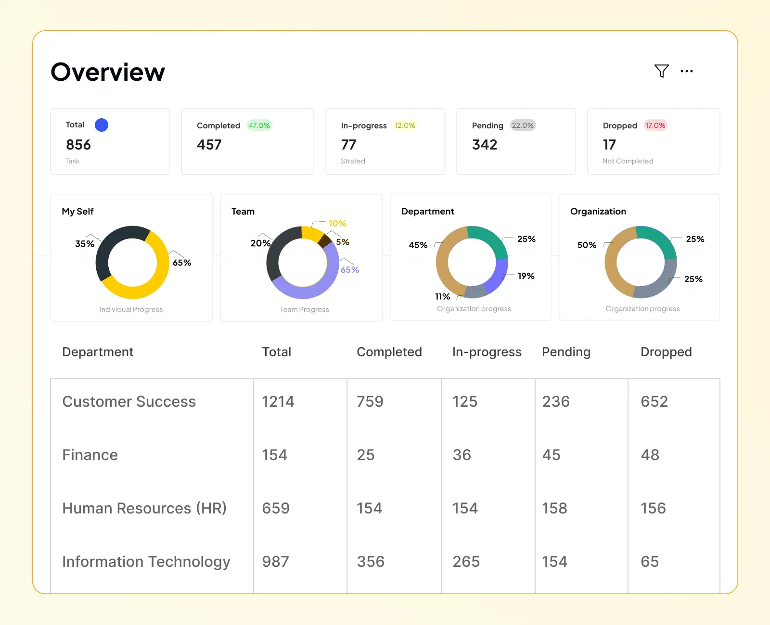Image resolution: width=770 pixels, height=625 pixels.
Task: Select the 5% label in Team chart
Action: [x=343, y=242]
